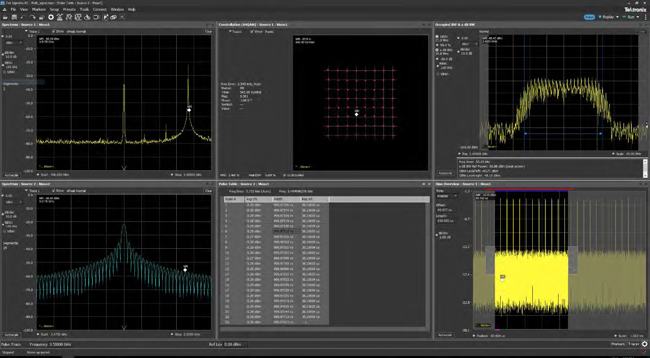Image resolution: width=650 pixels, height=358 pixels.
Task: Toggle Show checkbox in Constellation panel
Action: [x=252, y=31]
